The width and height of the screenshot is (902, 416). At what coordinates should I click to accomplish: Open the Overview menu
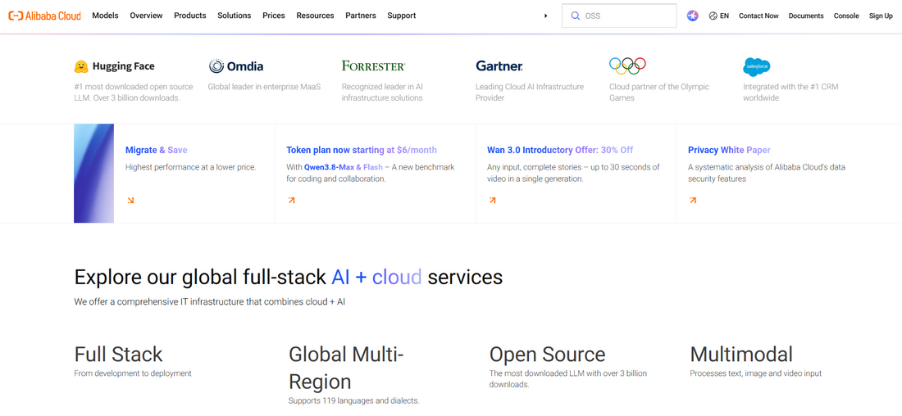click(146, 16)
